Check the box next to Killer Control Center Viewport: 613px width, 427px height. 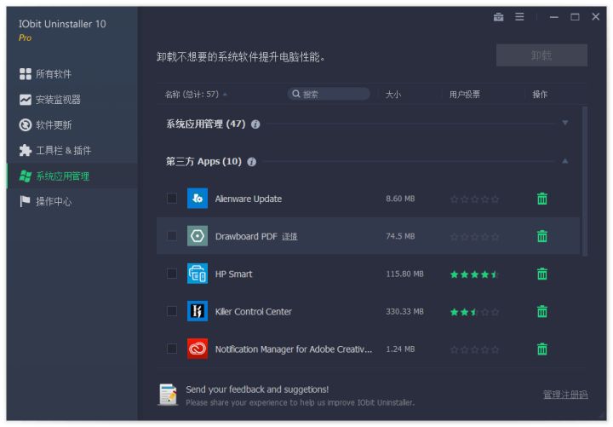(172, 311)
